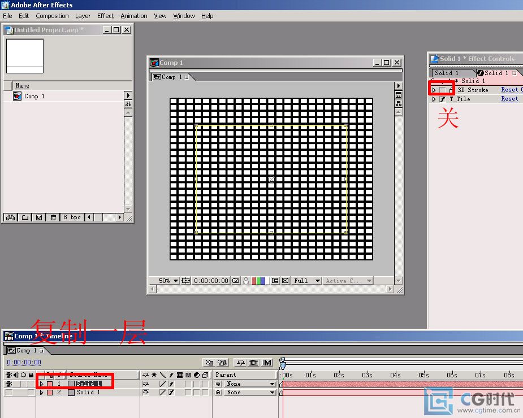Expand layer 1 Solid 1 properties
This screenshot has height=418, width=523.
tap(42, 384)
